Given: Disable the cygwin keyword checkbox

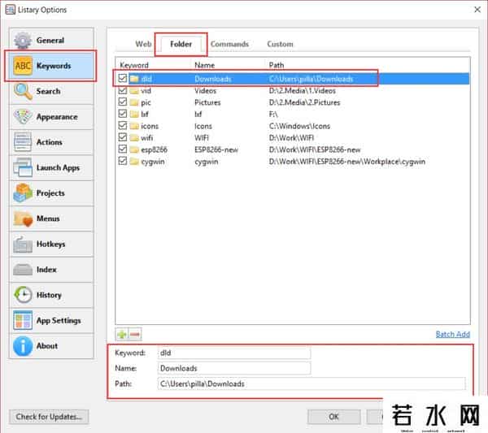Looking at the screenshot, I should 122,162.
